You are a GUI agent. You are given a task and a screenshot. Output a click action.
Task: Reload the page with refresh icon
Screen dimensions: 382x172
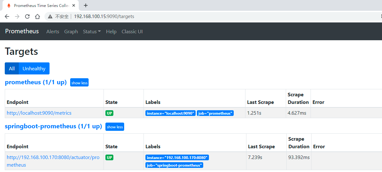[27, 16]
